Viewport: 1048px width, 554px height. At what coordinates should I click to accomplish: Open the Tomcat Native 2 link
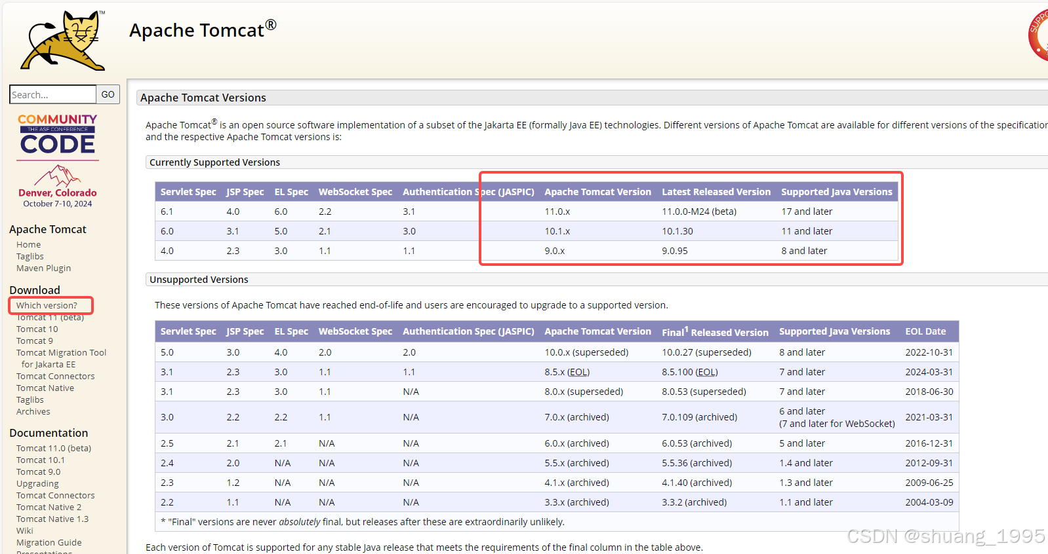click(49, 507)
